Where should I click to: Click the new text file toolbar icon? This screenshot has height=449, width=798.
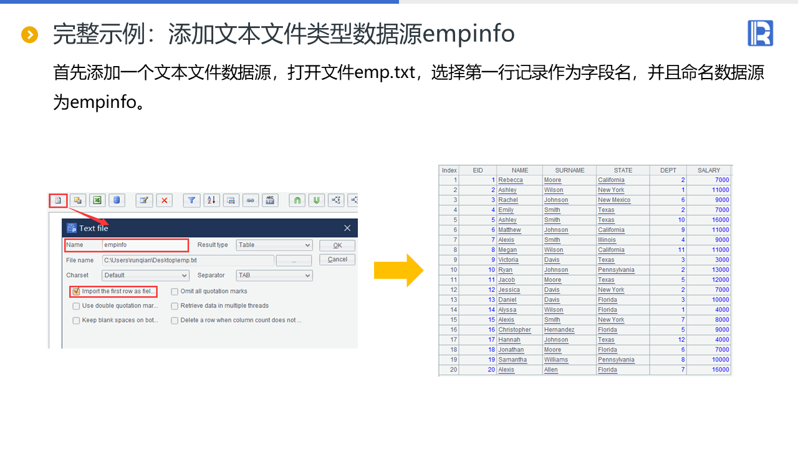click(58, 200)
